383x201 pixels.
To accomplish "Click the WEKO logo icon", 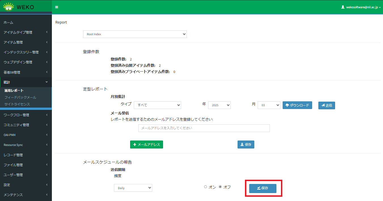I will tap(9, 7).
